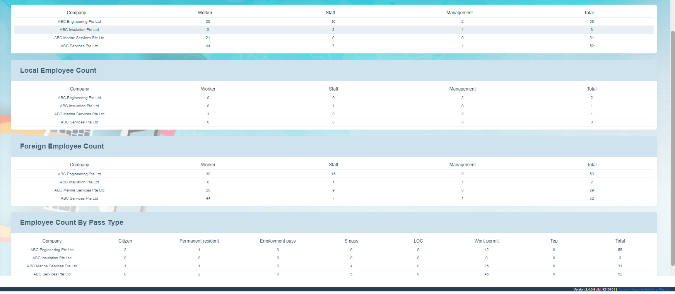The image size is (675, 294).
Task: Click the vertical page scrollbar thumb
Action: 672,147
